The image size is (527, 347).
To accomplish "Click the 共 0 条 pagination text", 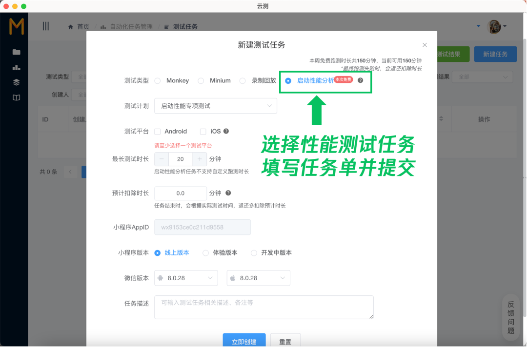I will [x=48, y=172].
